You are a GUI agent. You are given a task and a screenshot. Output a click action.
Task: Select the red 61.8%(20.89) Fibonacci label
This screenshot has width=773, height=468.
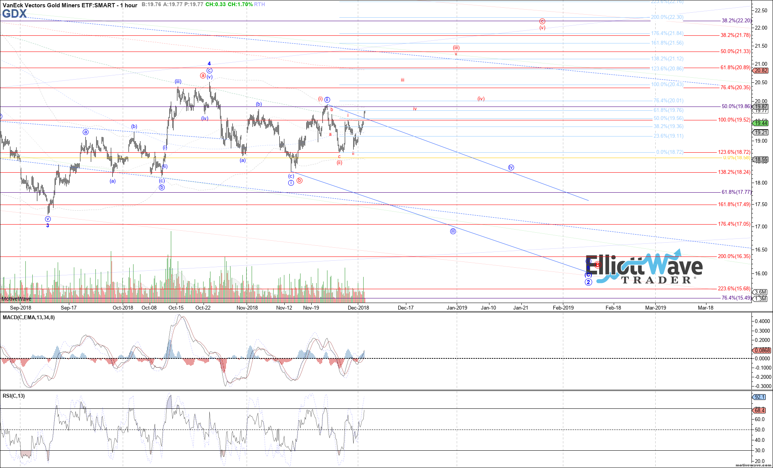pyautogui.click(x=735, y=67)
